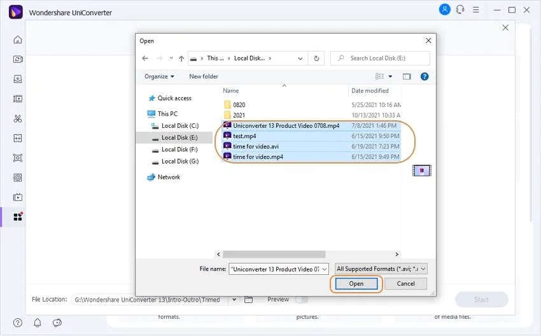Click the right arrow of horizontal scrollbar
The height and width of the screenshot is (336, 541).
point(397,255)
